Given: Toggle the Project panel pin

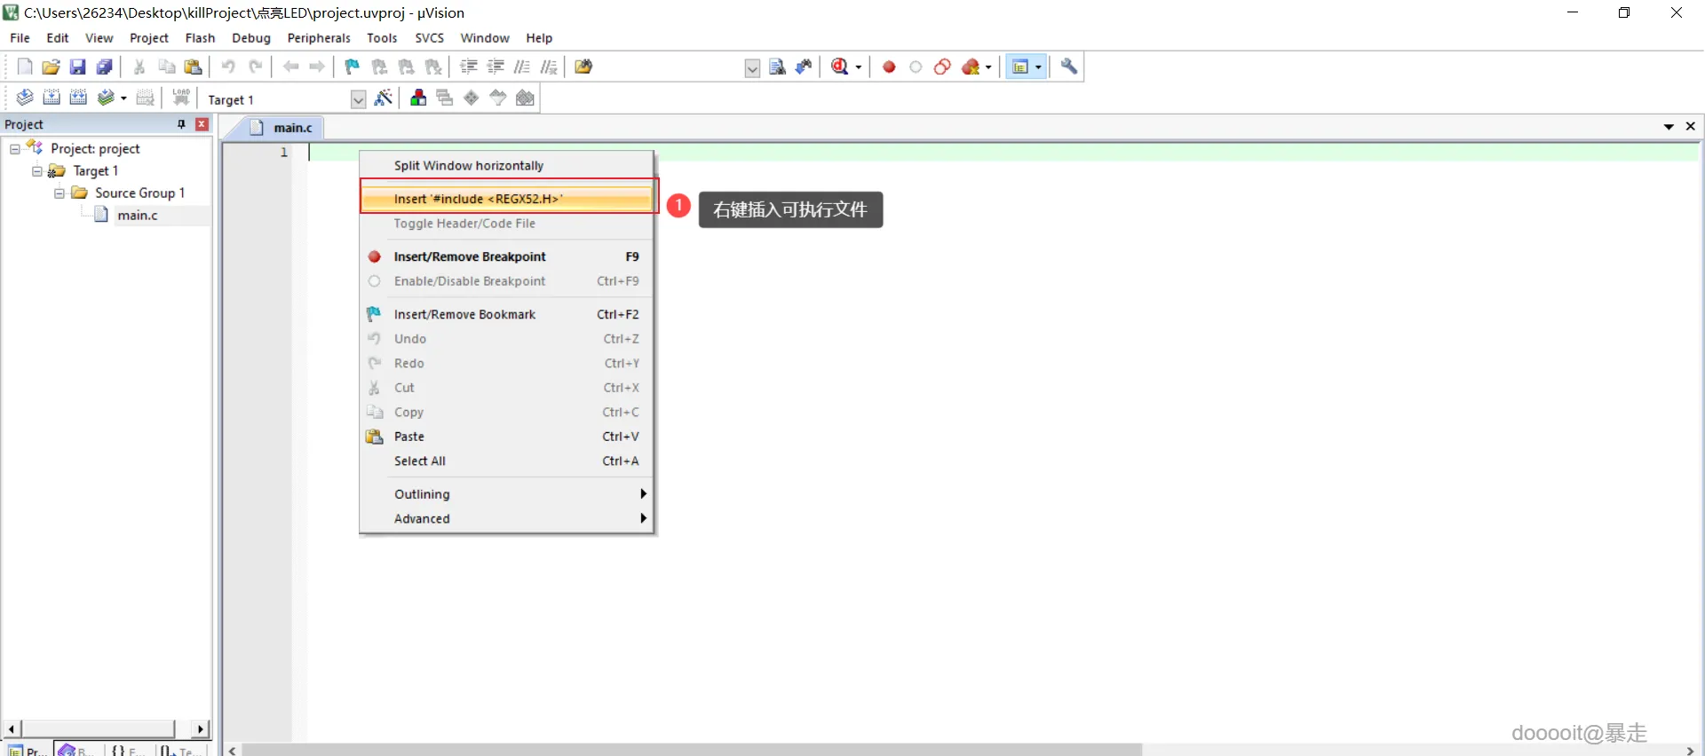Looking at the screenshot, I should tap(181, 124).
